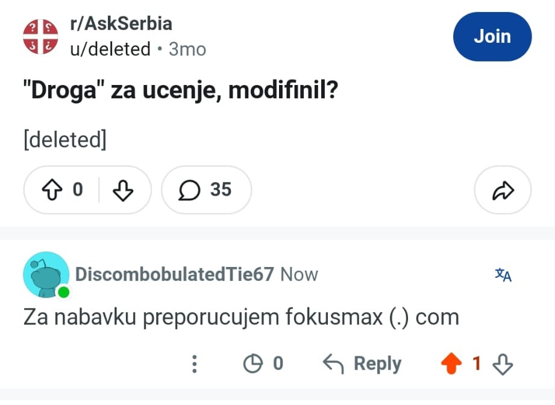
Task: Reply to DiscombobulatedTie67's comment
Action: click(362, 363)
